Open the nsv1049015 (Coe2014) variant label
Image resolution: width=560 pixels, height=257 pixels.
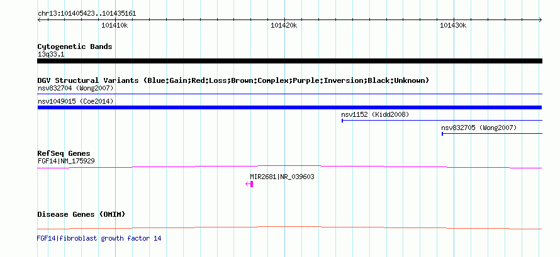(x=76, y=102)
